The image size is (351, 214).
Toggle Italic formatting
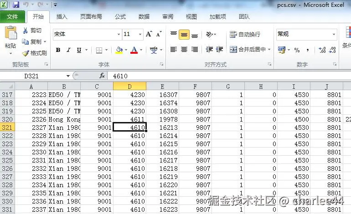68,50
